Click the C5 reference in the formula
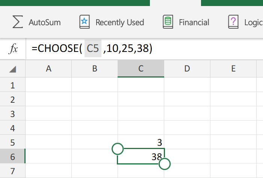The height and width of the screenshot is (178, 263). click(x=93, y=49)
